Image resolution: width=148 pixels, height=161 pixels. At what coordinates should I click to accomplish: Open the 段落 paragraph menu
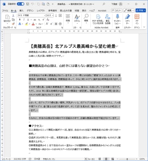tap(68, 19)
